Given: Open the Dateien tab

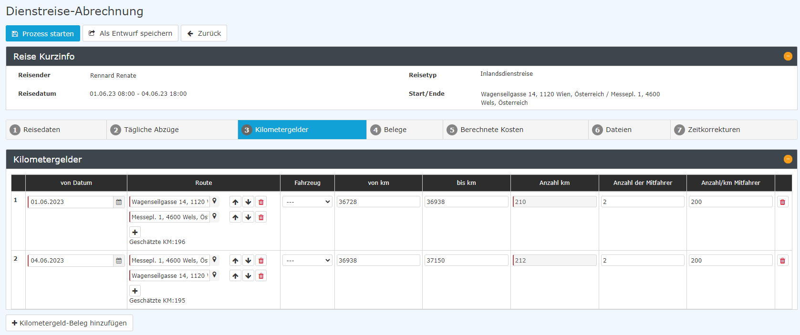Looking at the screenshot, I should 629,130.
